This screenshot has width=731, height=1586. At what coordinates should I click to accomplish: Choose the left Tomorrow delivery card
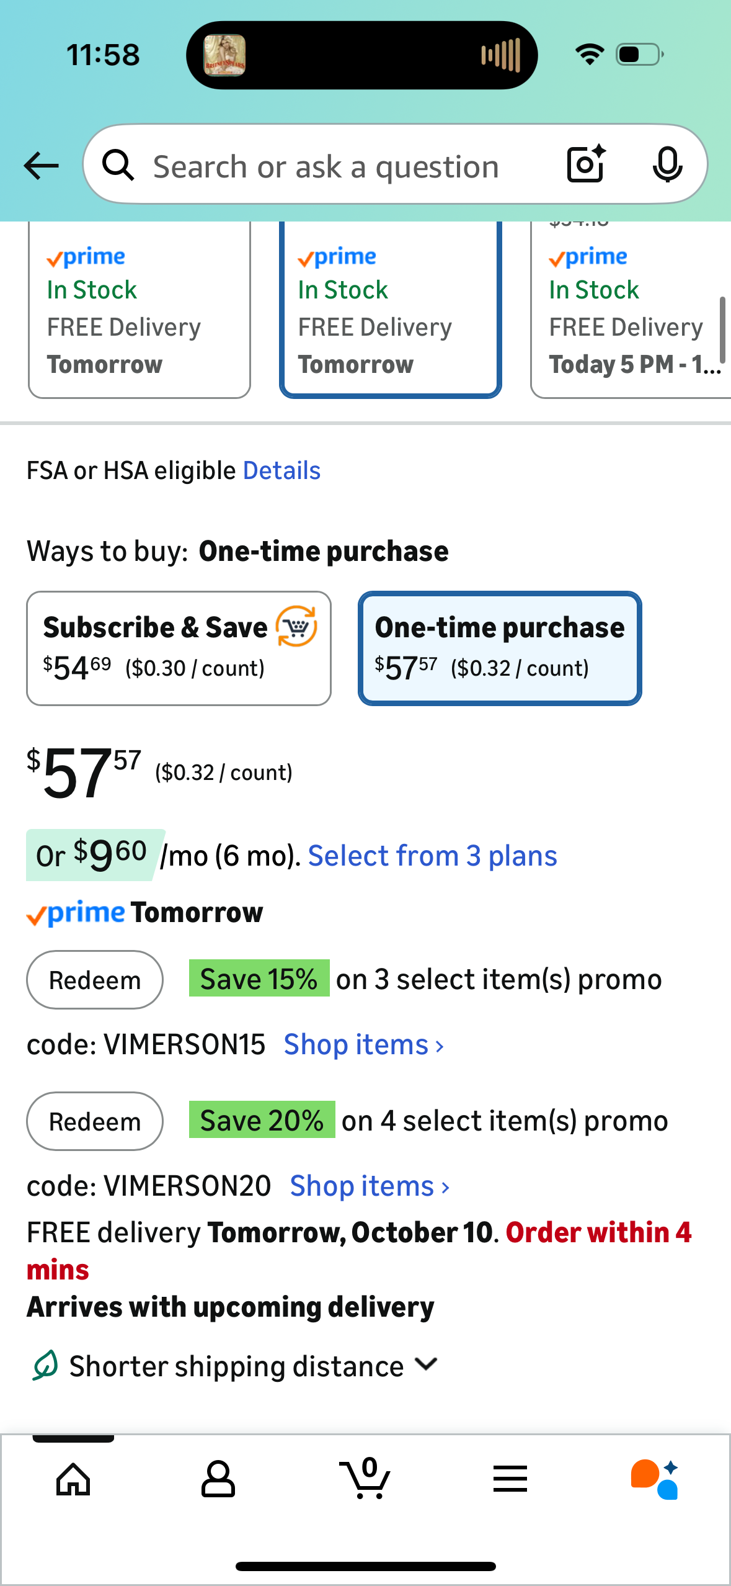pos(140,310)
